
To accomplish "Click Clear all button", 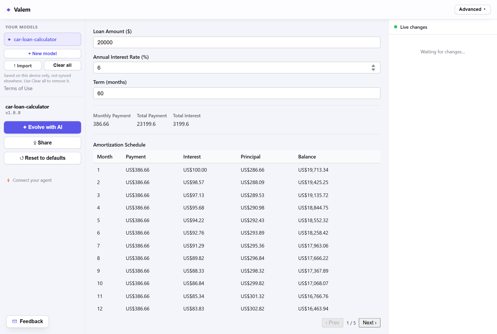I will (62, 65).
